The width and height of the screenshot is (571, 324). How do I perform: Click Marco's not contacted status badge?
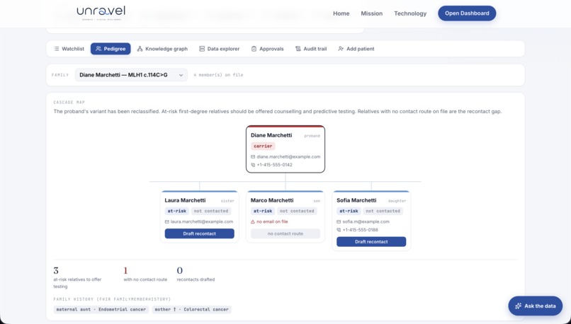(297, 211)
